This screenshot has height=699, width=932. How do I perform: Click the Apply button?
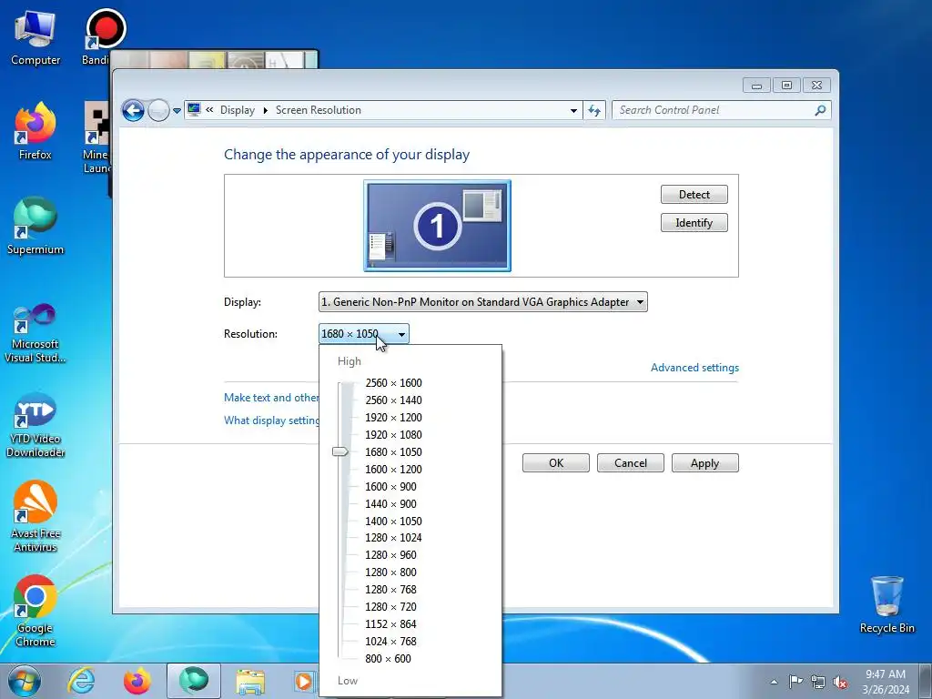click(x=705, y=463)
